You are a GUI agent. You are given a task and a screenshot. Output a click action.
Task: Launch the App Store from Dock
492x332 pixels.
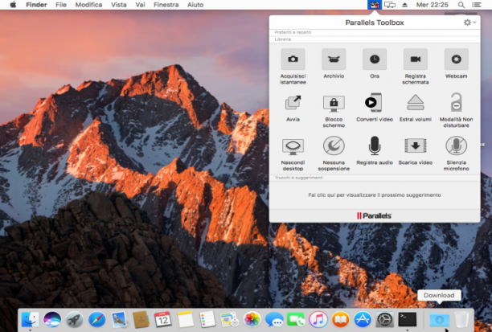pos(363,320)
